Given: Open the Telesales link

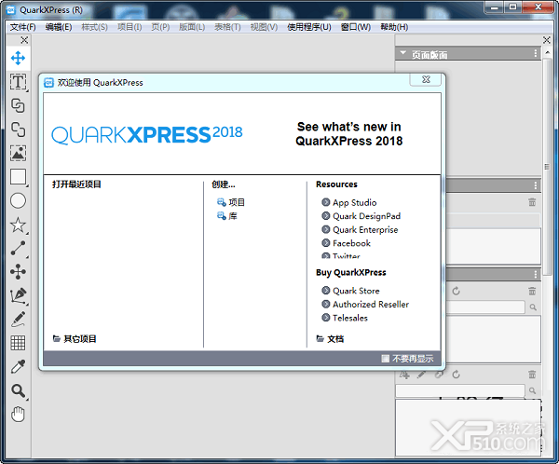Looking at the screenshot, I should pos(345,318).
